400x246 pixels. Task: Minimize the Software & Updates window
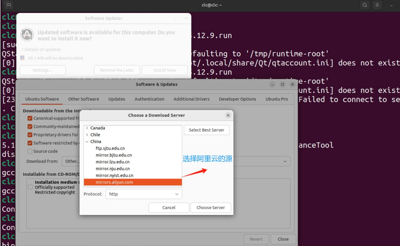pos(273,84)
